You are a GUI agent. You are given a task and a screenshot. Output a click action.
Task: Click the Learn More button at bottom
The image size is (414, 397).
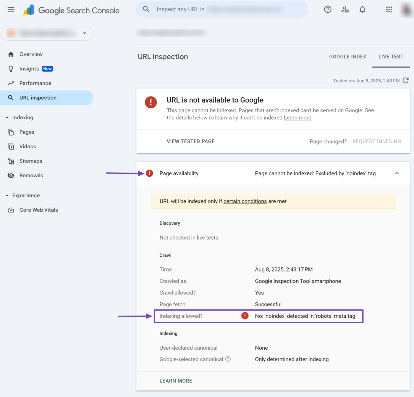[176, 381]
